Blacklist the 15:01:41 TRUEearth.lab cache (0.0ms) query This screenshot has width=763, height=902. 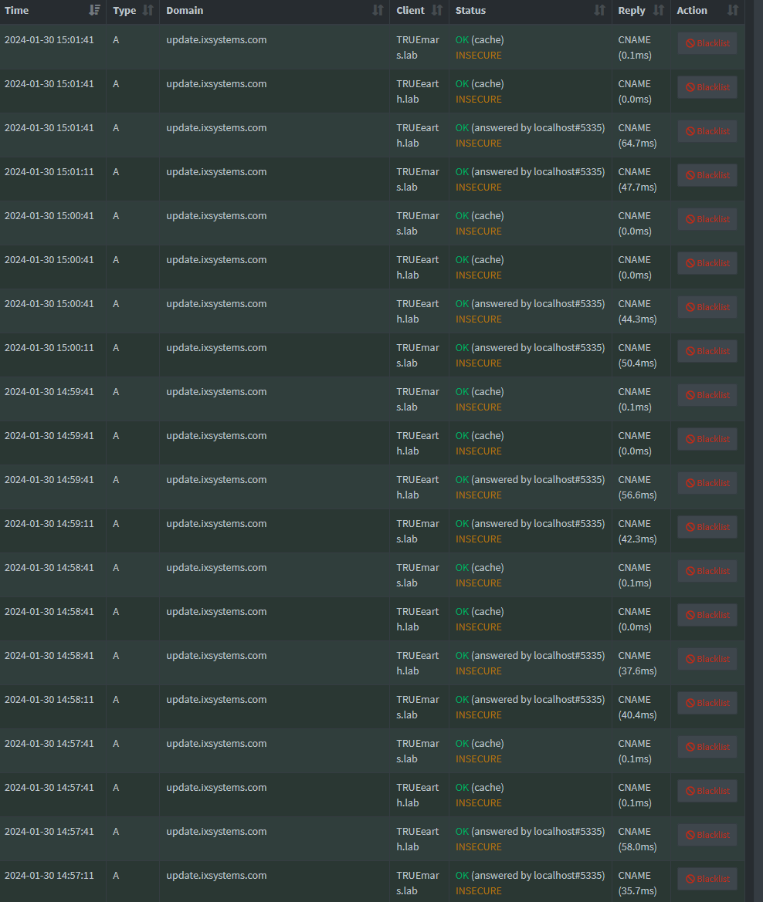(707, 87)
